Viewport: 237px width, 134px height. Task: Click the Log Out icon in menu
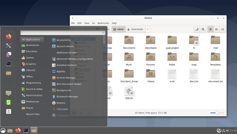point(8,102)
